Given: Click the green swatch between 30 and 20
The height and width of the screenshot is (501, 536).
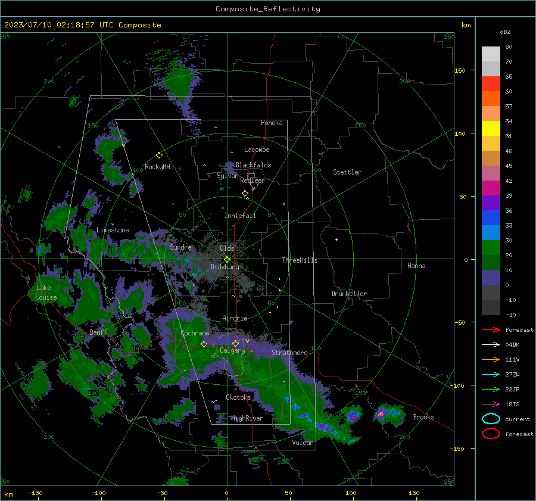Looking at the screenshot, I should pyautogui.click(x=491, y=248).
